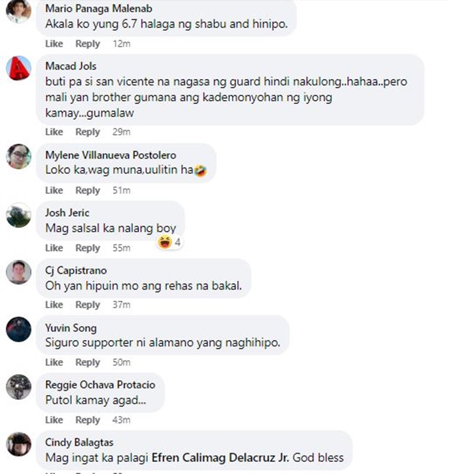Like Cj Capistrano's comment
Viewport: 449px width, 474px height.
pyautogui.click(x=54, y=305)
